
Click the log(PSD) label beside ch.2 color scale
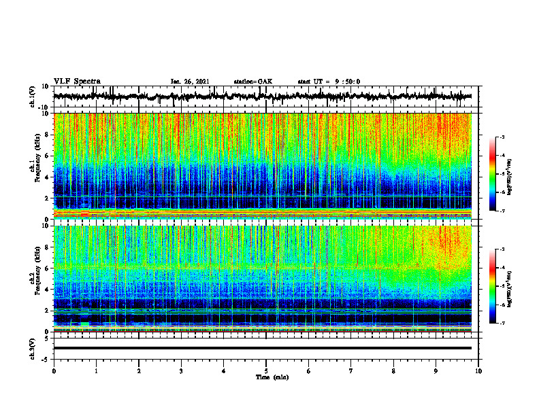(x=510, y=289)
